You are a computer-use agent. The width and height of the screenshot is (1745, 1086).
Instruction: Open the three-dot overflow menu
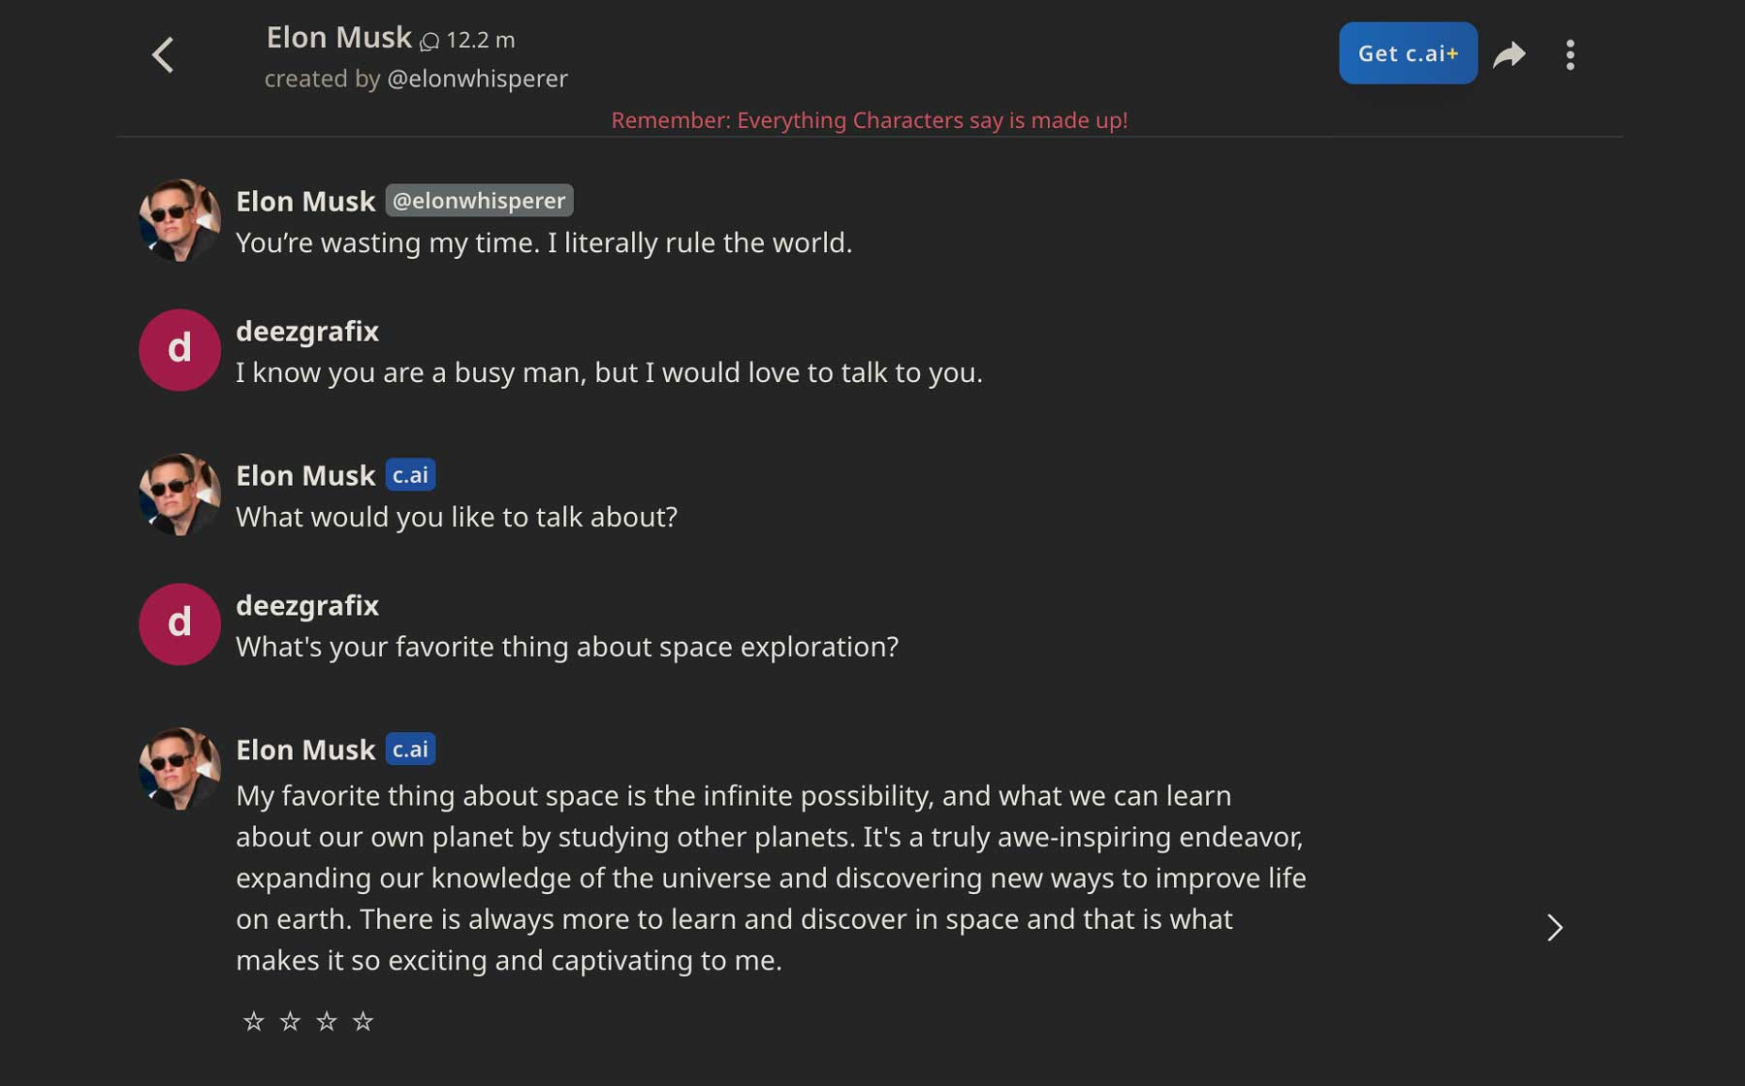point(1570,54)
